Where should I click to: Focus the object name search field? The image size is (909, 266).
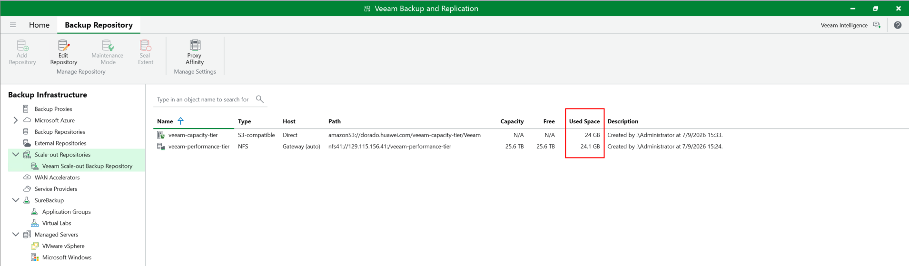[x=204, y=99]
